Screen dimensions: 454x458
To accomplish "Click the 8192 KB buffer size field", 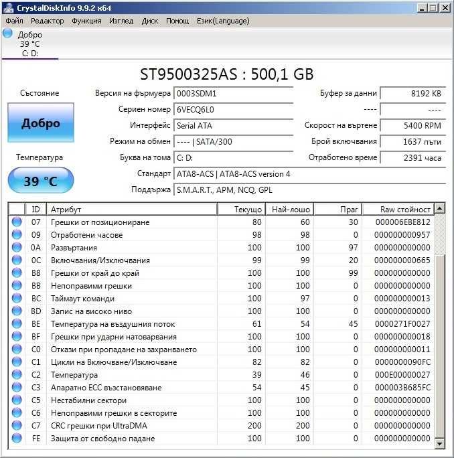I will click(x=413, y=94).
